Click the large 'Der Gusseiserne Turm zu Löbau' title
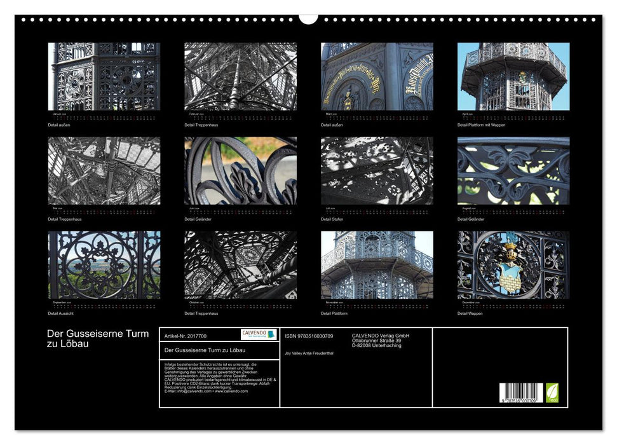Screen dimensions: 617x445 coord(98,338)
